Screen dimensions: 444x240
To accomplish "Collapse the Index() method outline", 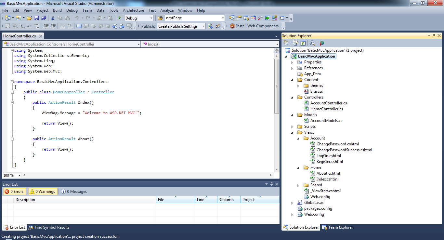I will (12, 102).
